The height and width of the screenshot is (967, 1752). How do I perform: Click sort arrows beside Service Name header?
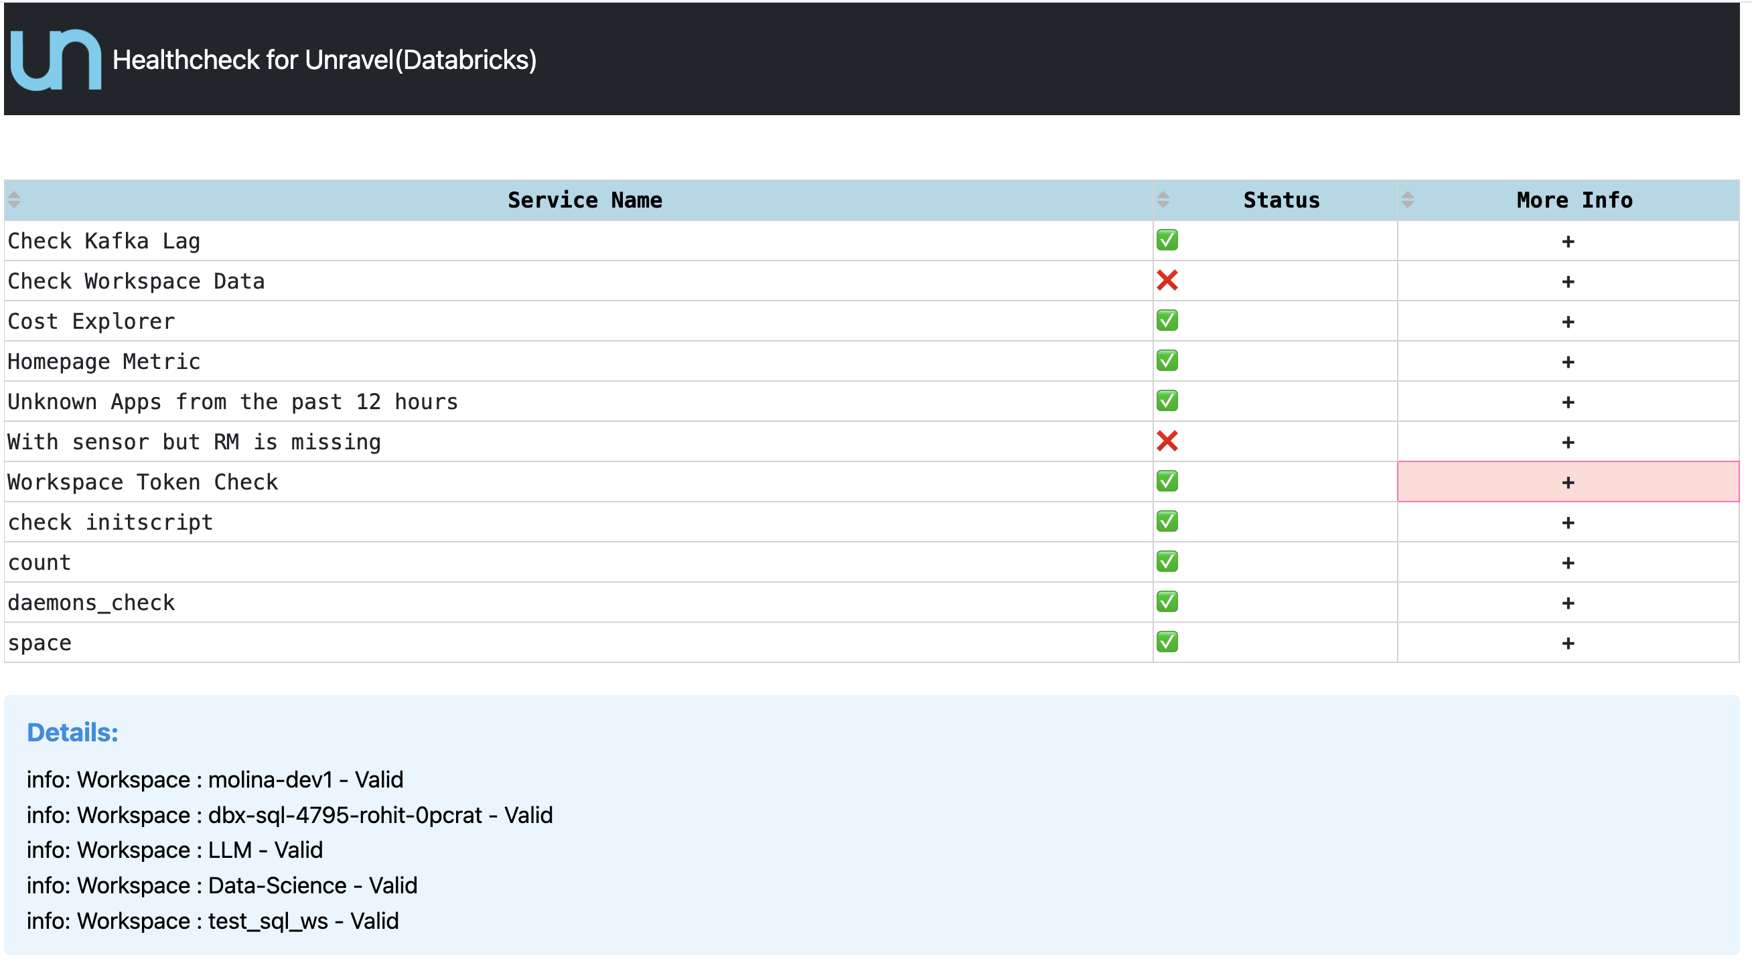14,200
